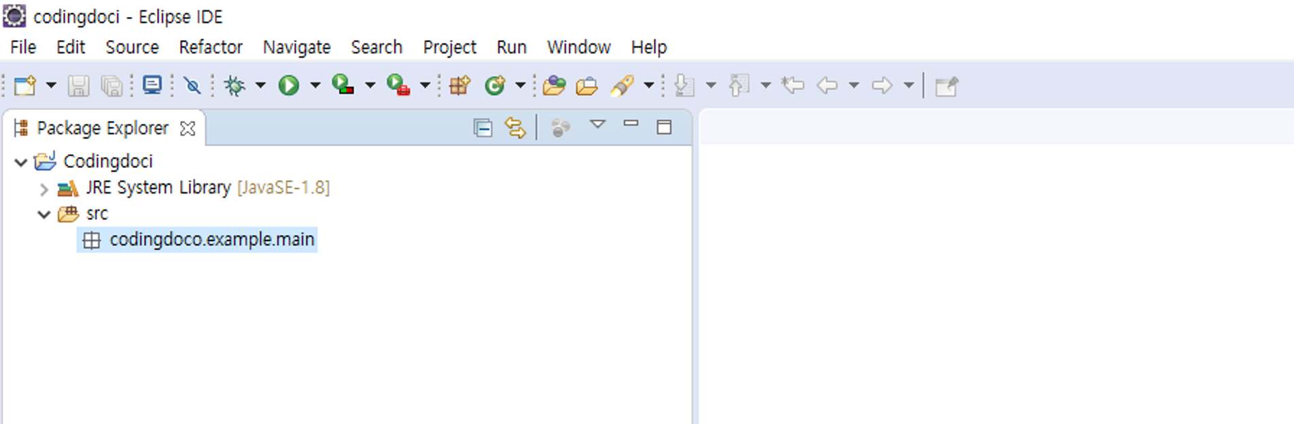Screen dimensions: 1294x424
Task: Collapse the Codingdoci project node
Action: tap(21, 162)
